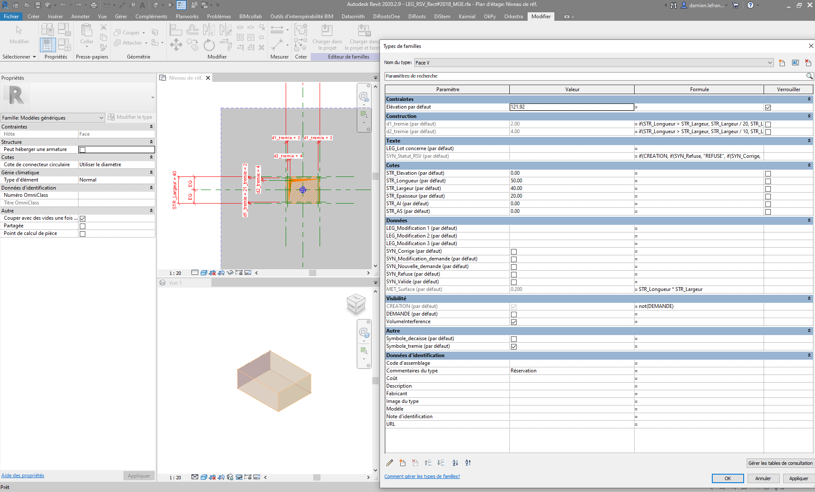815x492 pixels.
Task: Enable the SYN_Corrige checkbox
Action: (x=514, y=252)
